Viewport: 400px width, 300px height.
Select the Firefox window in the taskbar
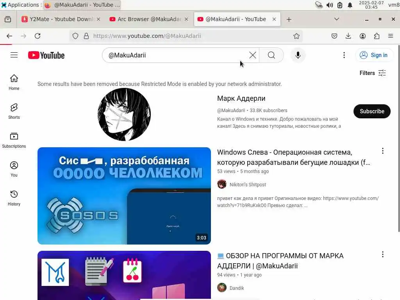(x=82, y=5)
